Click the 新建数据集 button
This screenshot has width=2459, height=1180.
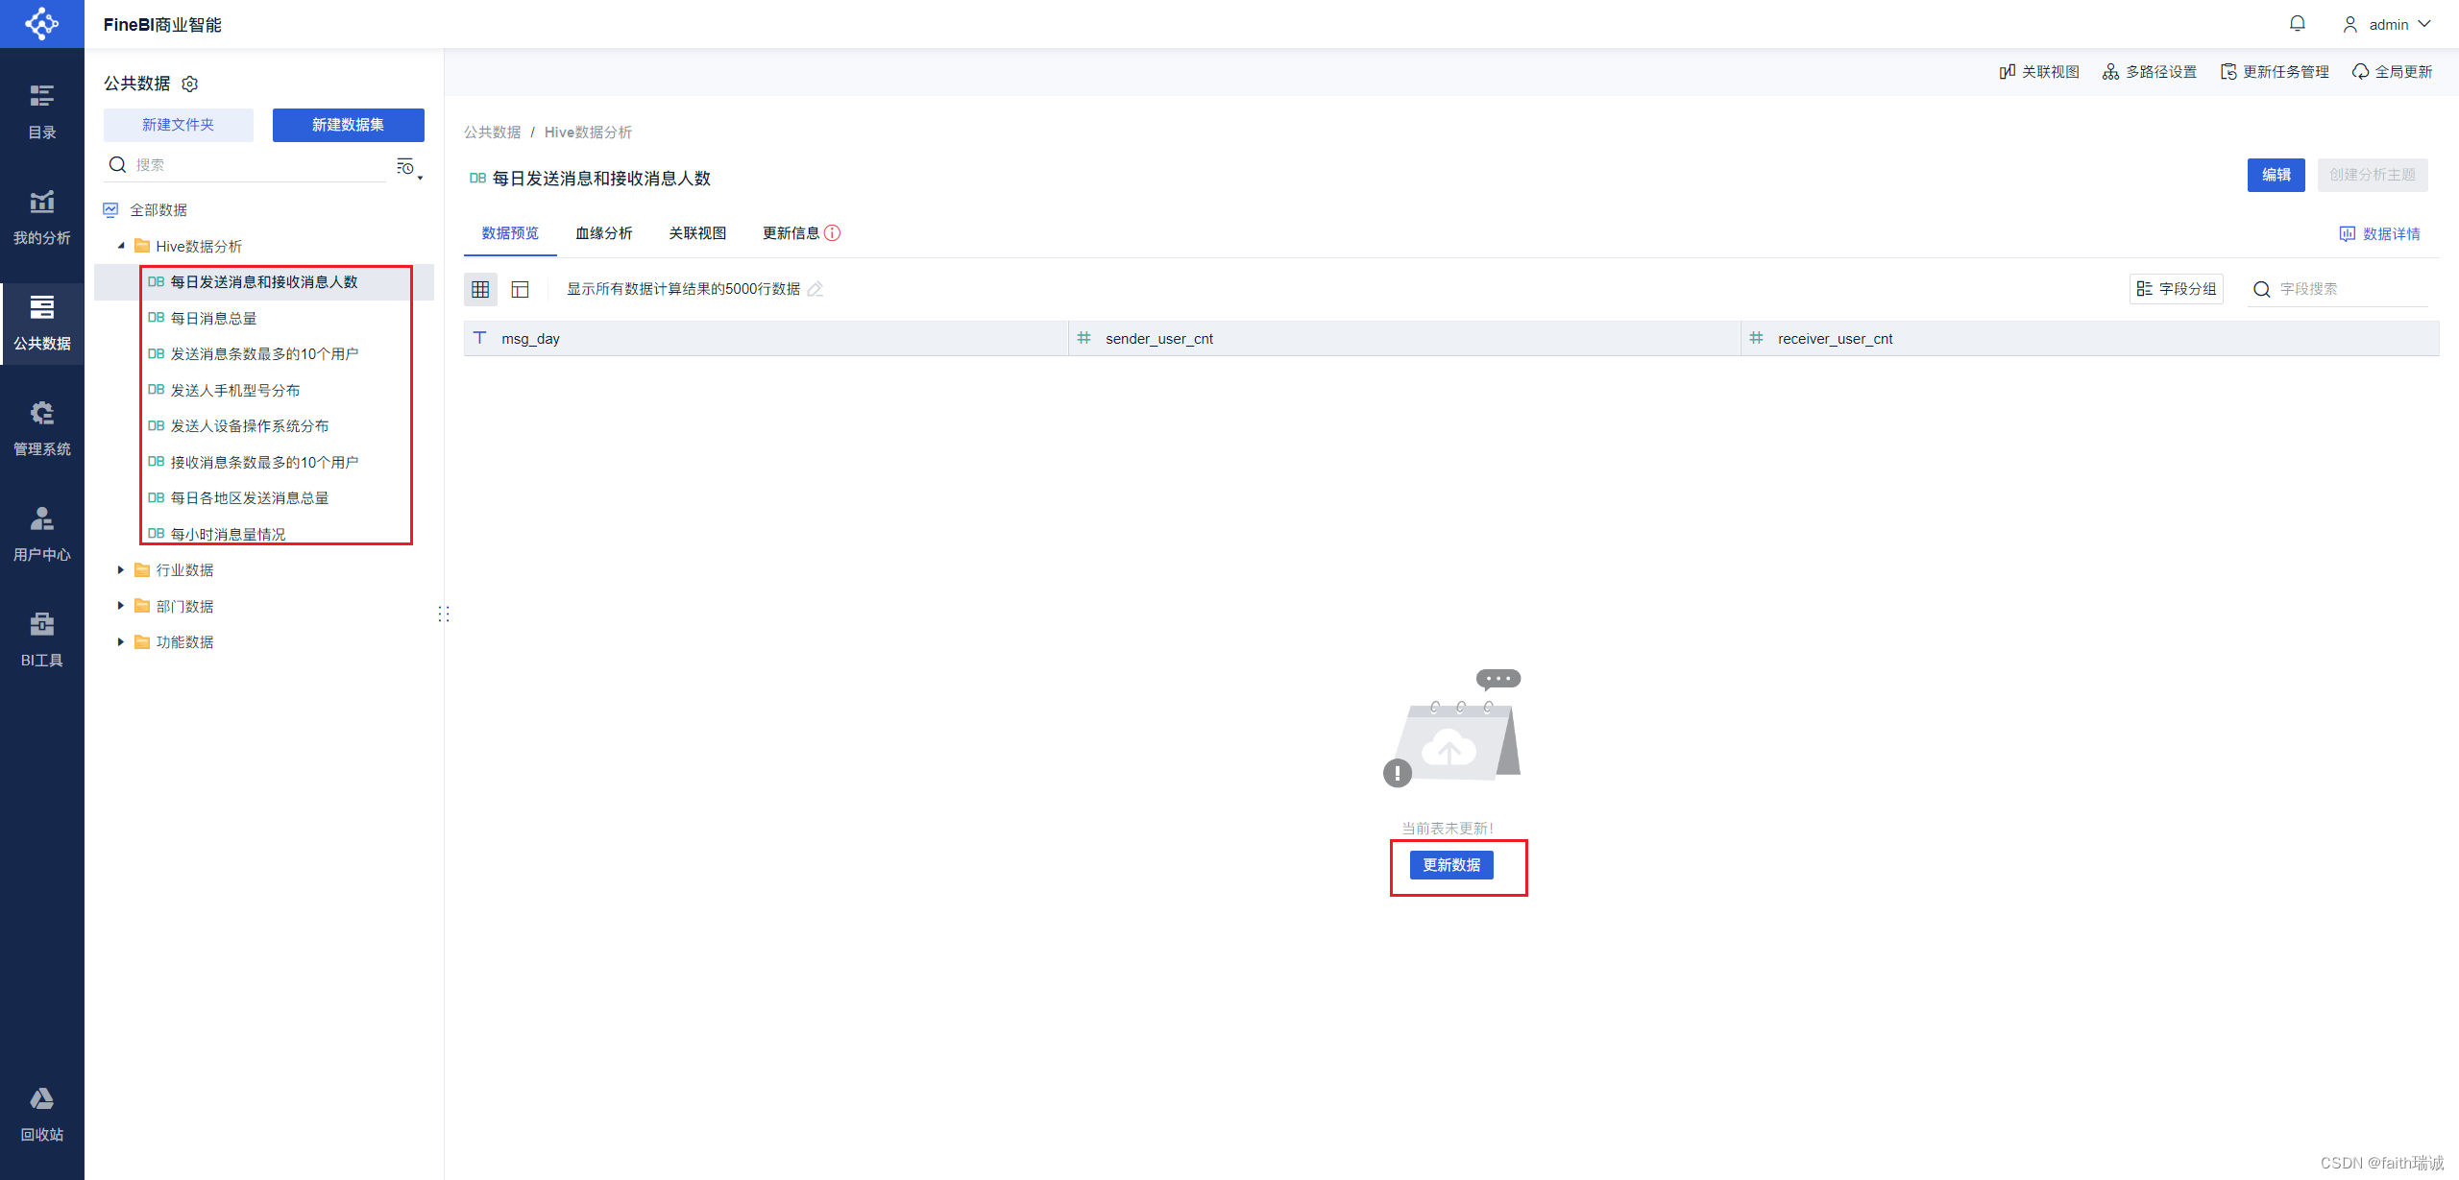(348, 125)
